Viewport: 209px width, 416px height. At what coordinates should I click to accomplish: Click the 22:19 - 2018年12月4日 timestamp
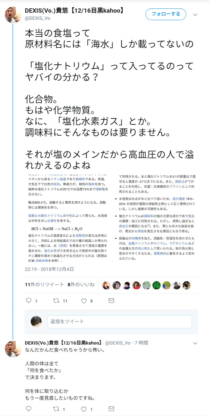click(49, 269)
